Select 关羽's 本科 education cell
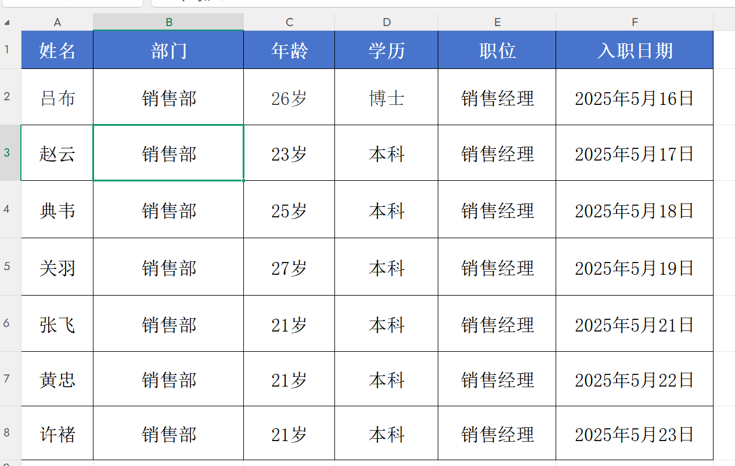This screenshot has height=466, width=735. [387, 267]
